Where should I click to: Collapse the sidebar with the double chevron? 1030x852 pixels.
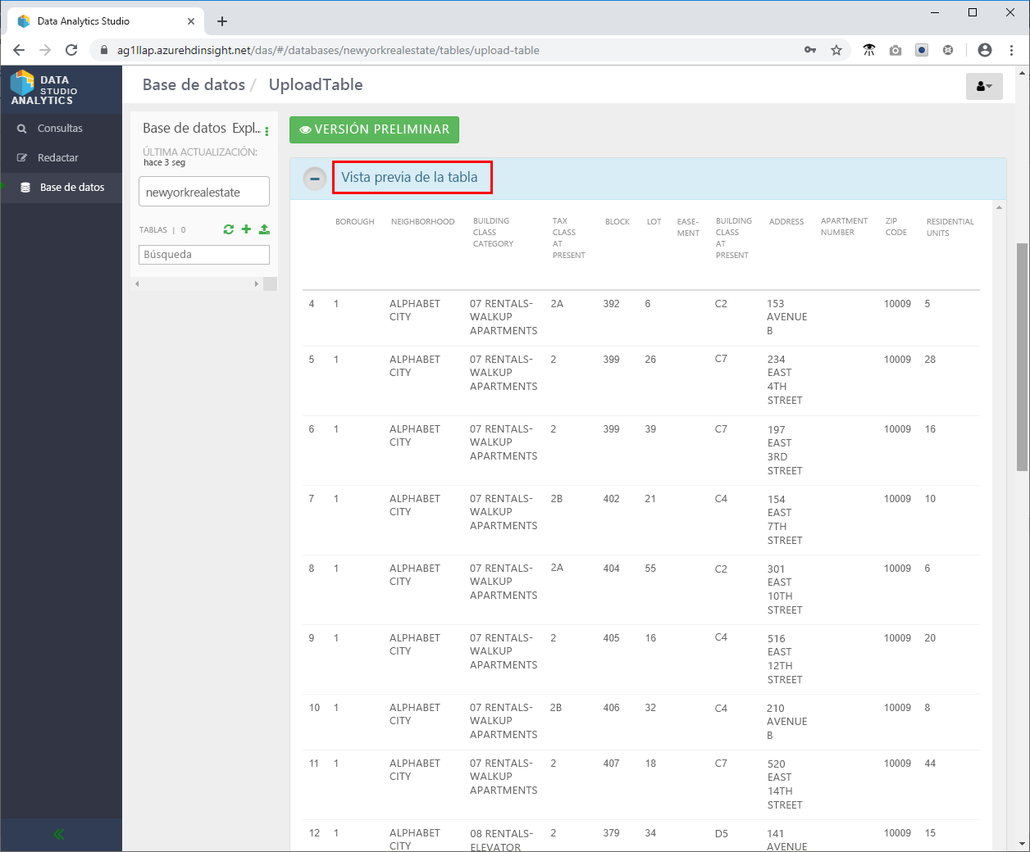pyautogui.click(x=58, y=834)
